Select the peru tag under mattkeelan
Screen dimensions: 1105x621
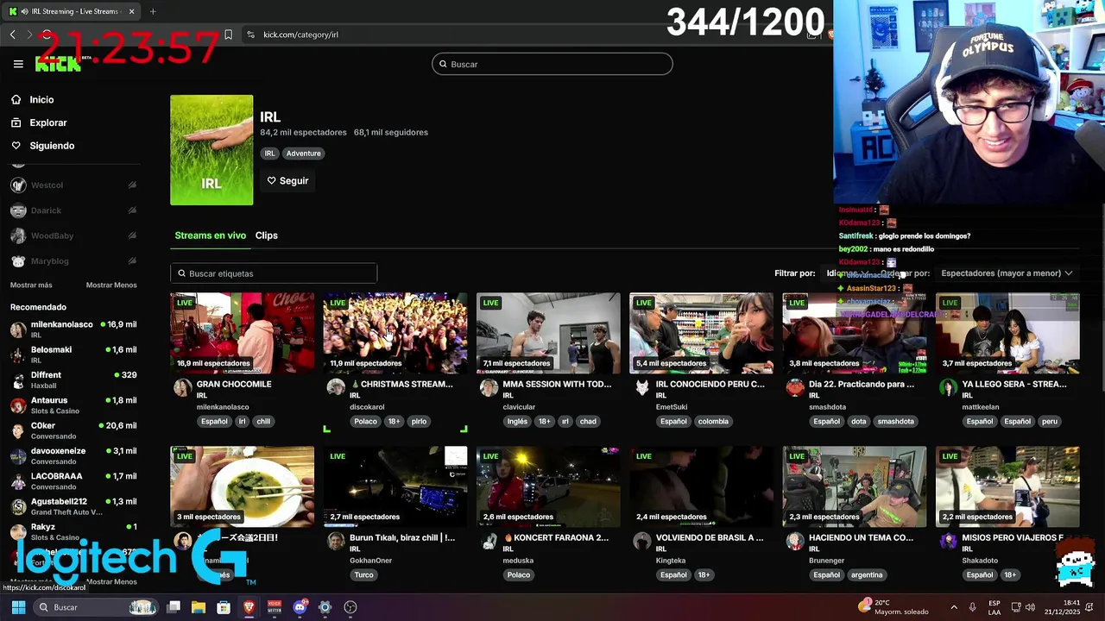coord(1049,422)
